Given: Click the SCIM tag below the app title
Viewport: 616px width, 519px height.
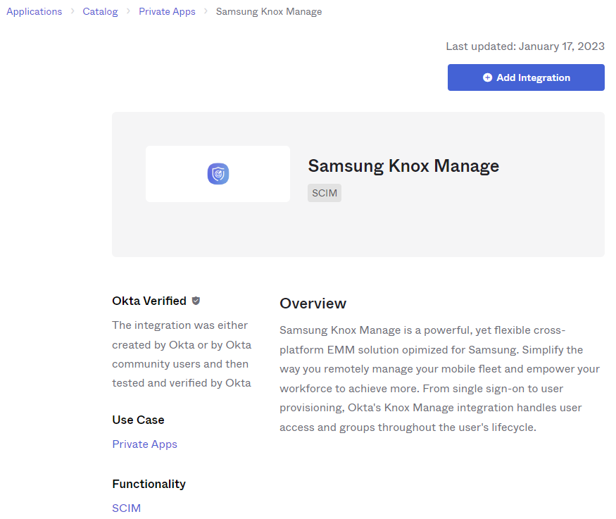Looking at the screenshot, I should click(325, 193).
